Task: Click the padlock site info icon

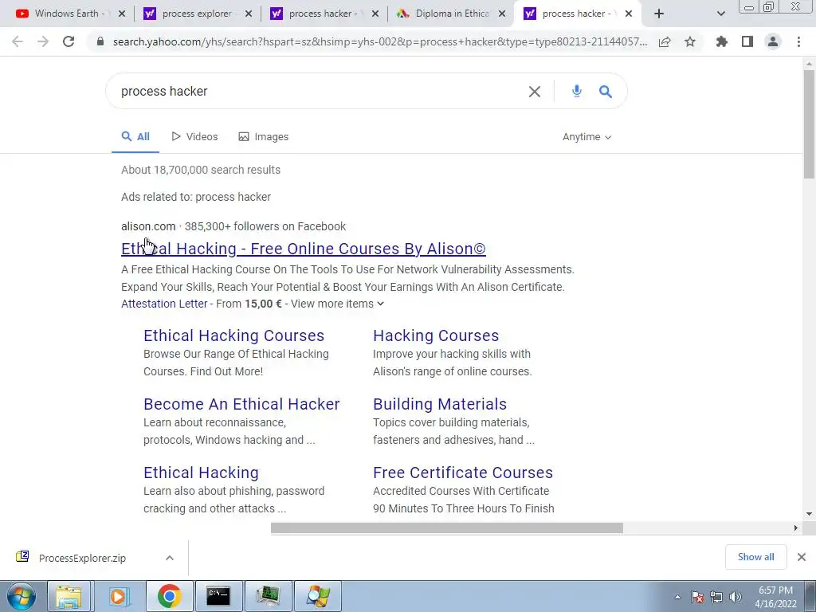Action: tap(100, 41)
